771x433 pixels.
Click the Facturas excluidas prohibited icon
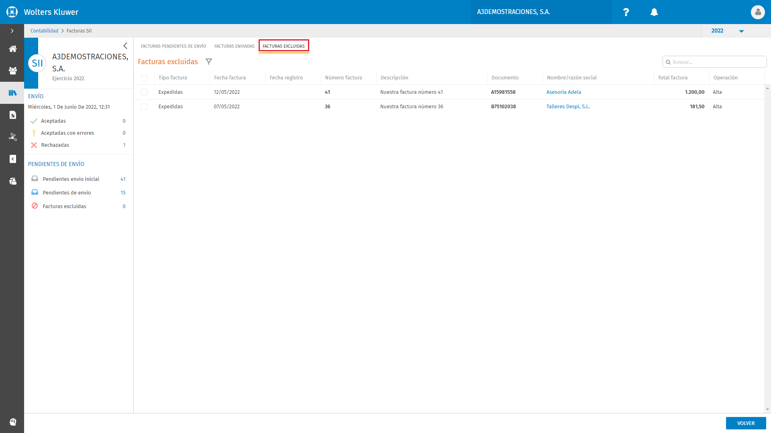(35, 206)
